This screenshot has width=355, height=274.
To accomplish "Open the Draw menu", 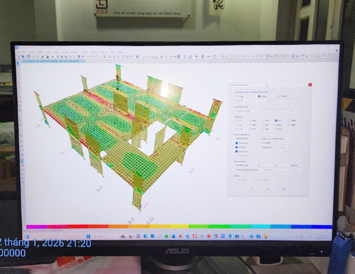I will click(49, 52).
